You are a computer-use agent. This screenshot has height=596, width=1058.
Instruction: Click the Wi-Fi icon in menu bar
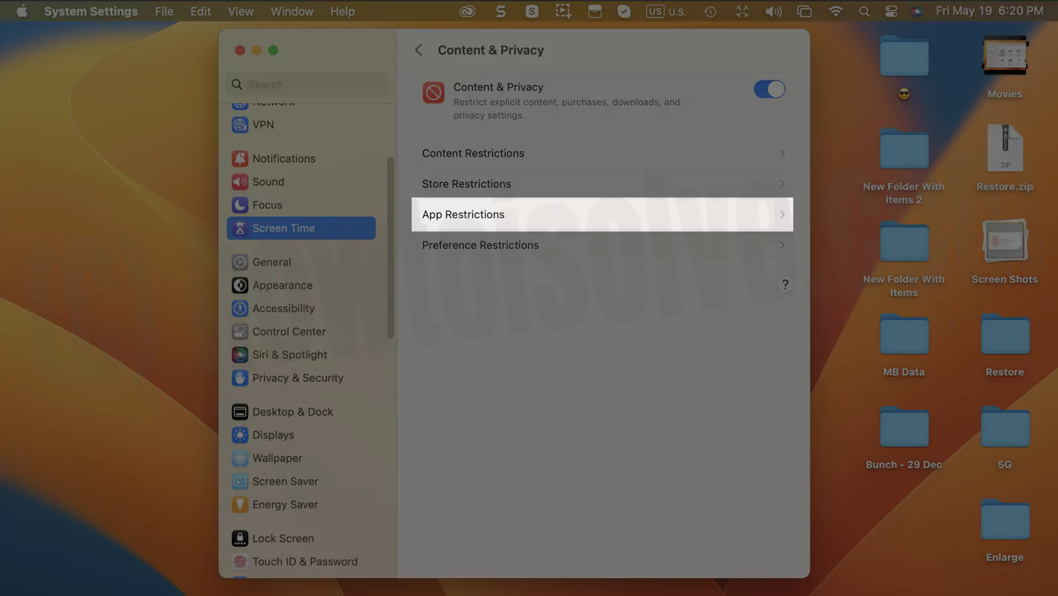click(835, 11)
